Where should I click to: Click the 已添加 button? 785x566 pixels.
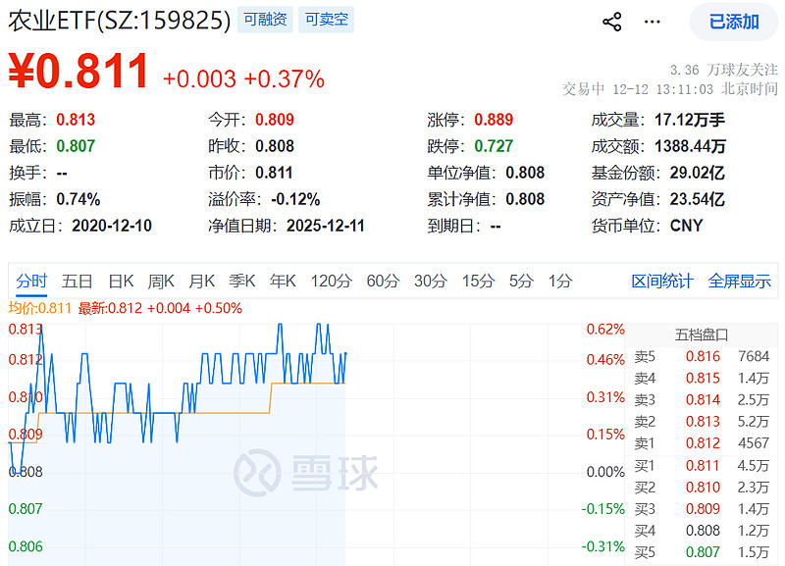(x=734, y=22)
